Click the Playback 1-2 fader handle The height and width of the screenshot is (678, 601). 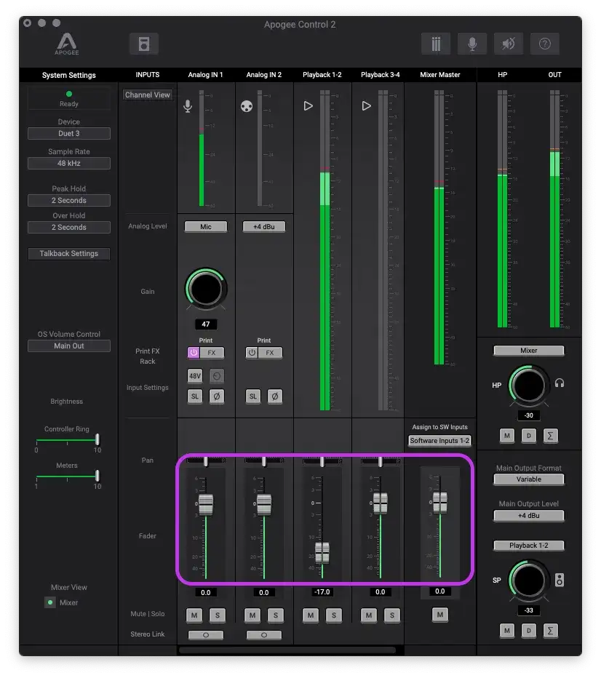[322, 553]
